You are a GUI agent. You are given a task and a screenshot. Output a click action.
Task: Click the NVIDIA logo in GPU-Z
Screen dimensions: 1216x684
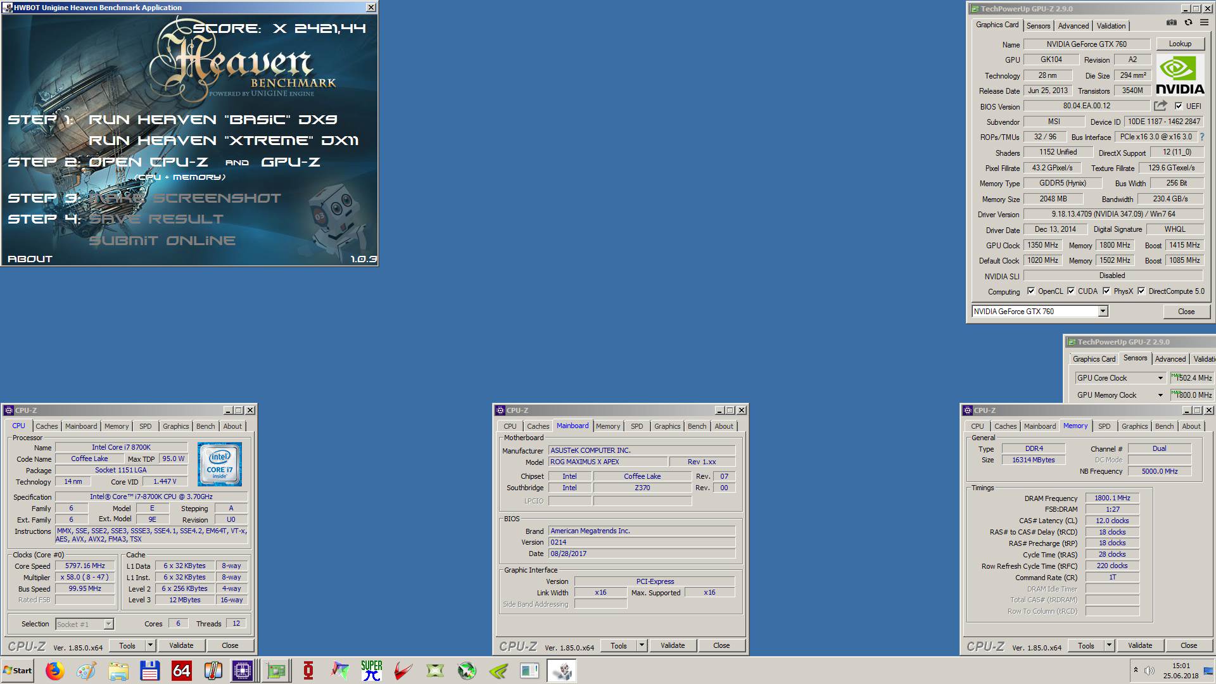pyautogui.click(x=1180, y=75)
